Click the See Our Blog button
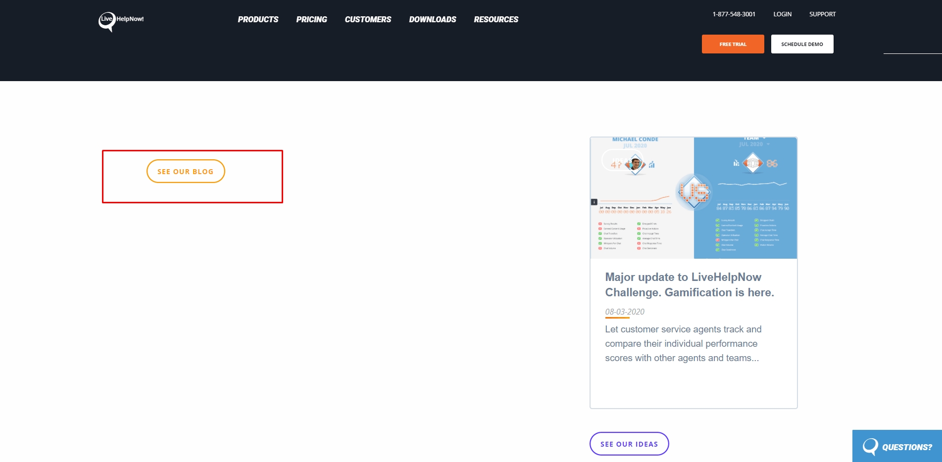Screen dimensions: 942x462 point(186,171)
